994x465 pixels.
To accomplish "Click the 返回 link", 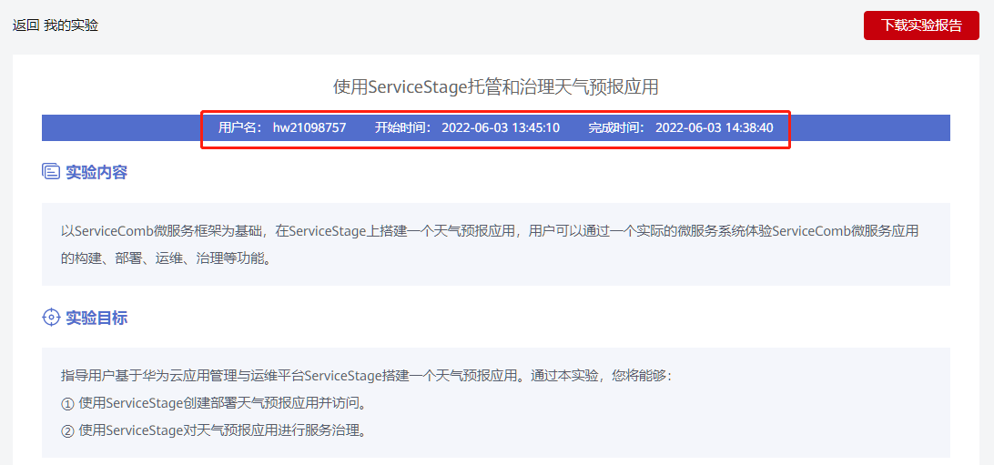I will [26, 26].
